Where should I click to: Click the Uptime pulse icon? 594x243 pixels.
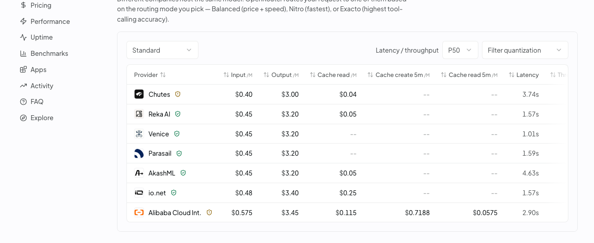point(23,37)
